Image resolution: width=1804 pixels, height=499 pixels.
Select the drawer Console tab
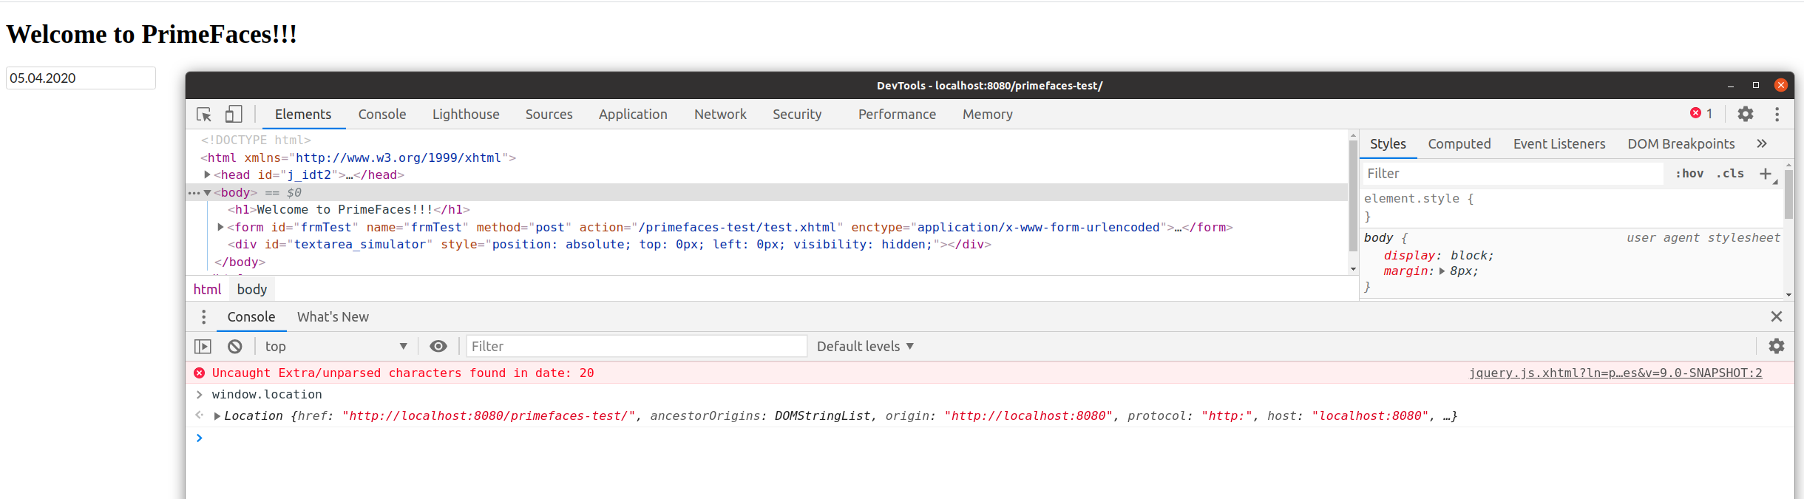pos(251,317)
